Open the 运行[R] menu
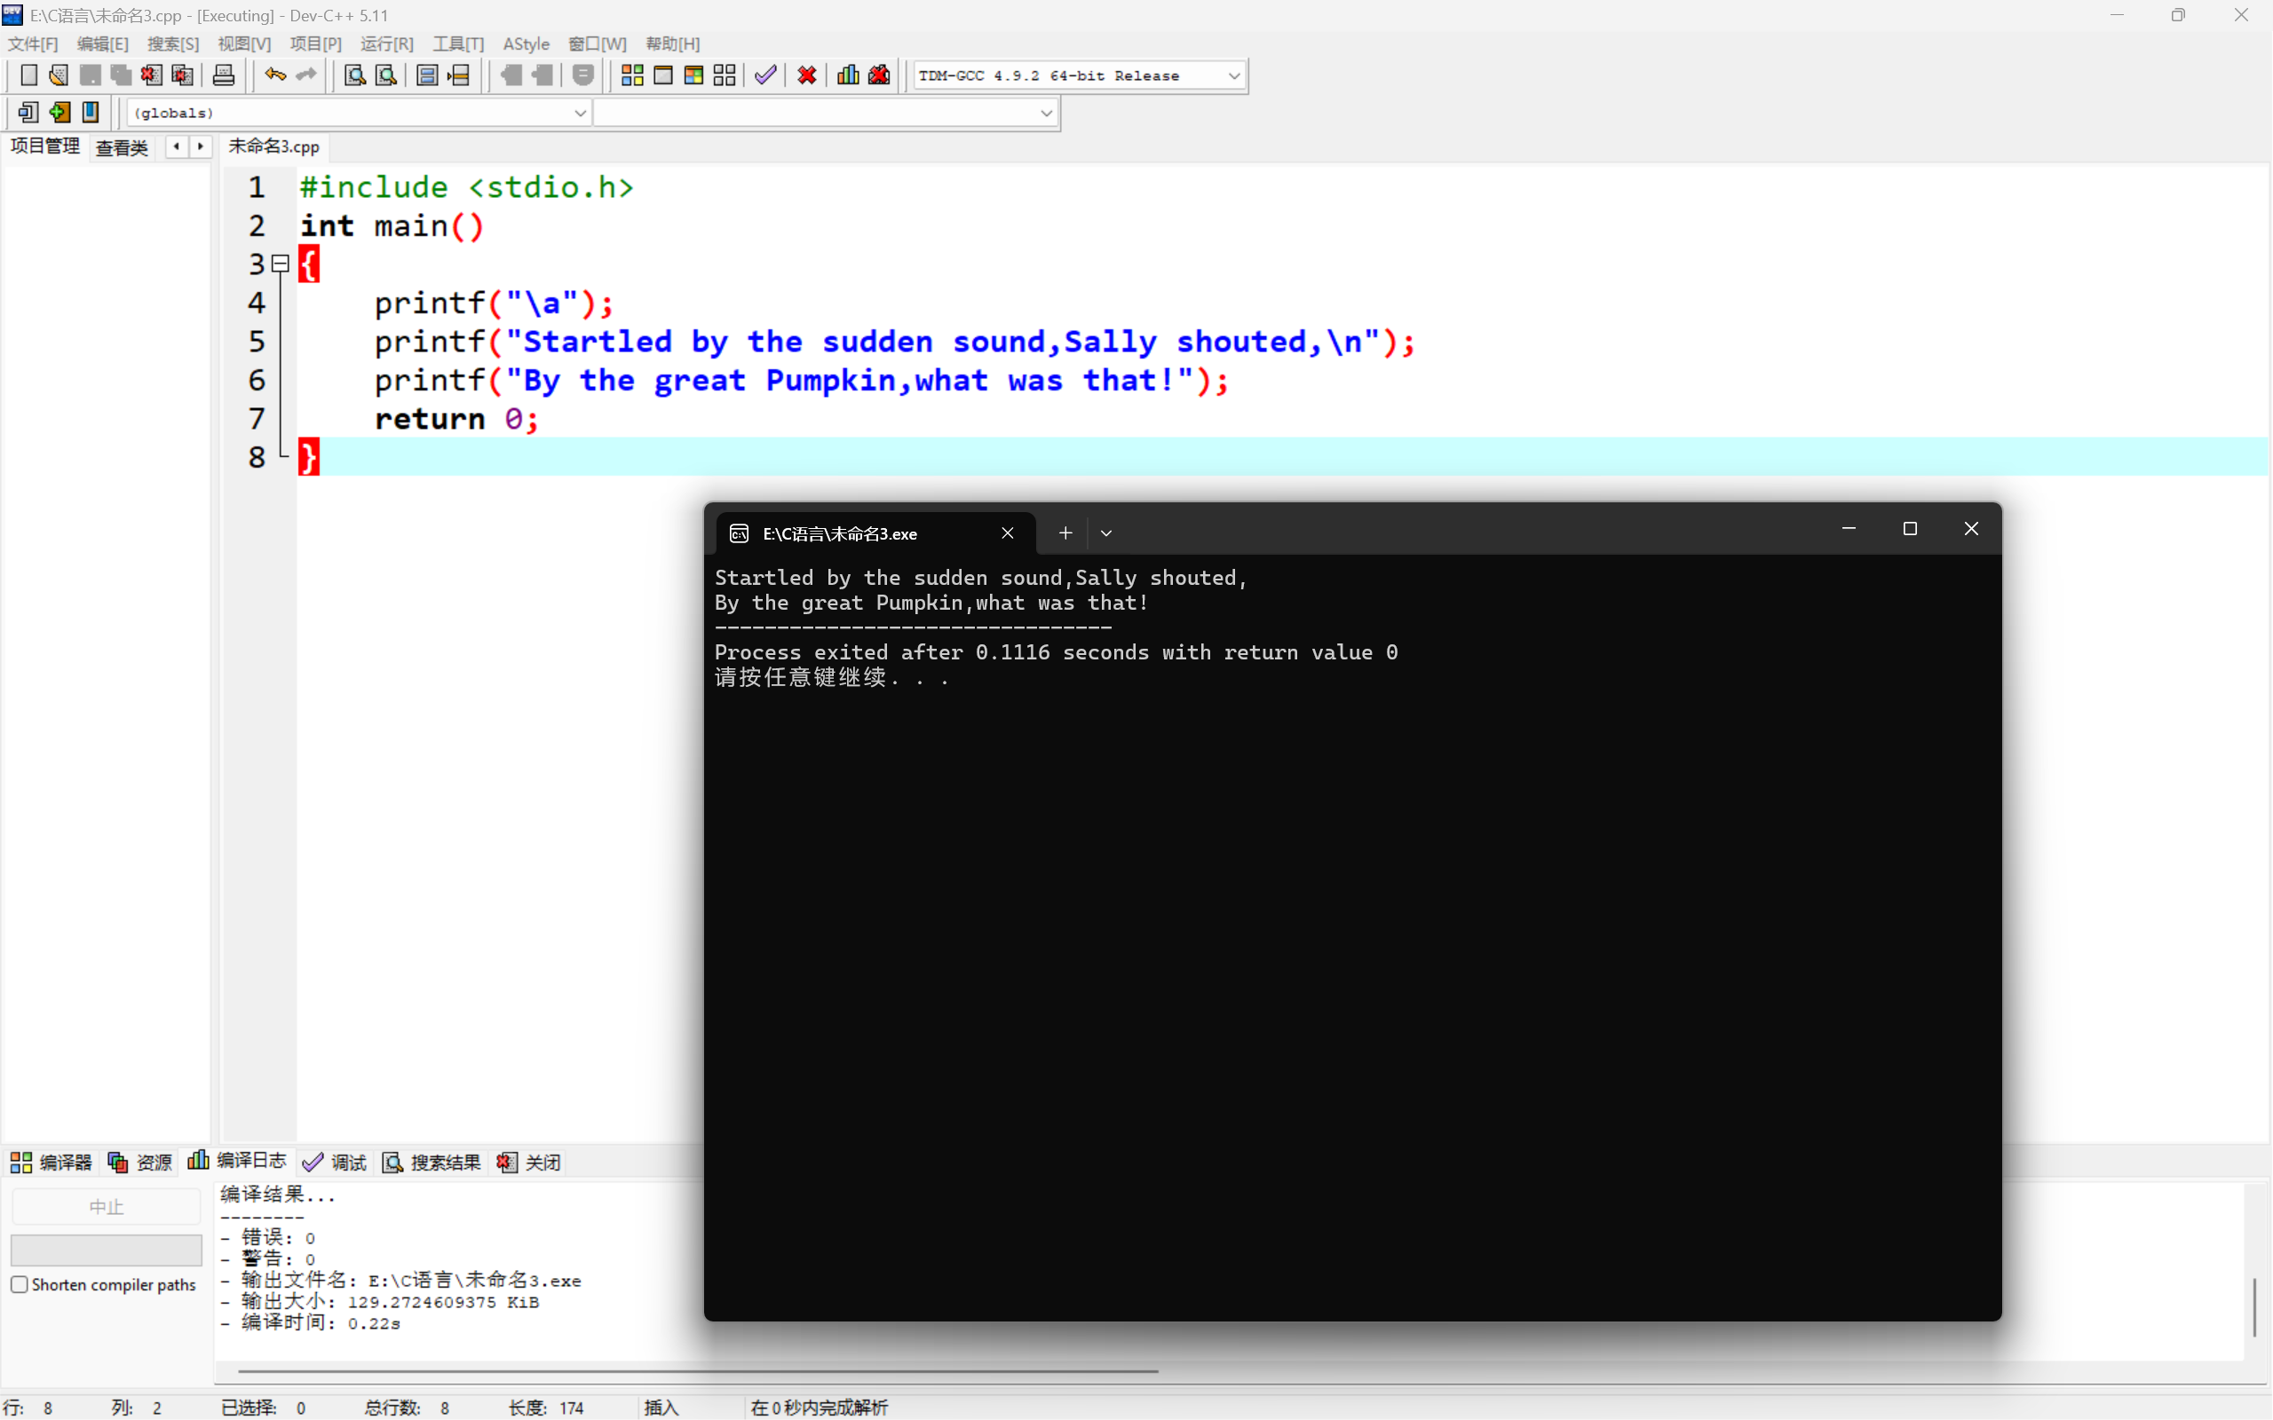Screen dimensions: 2273x1420 click(386, 43)
